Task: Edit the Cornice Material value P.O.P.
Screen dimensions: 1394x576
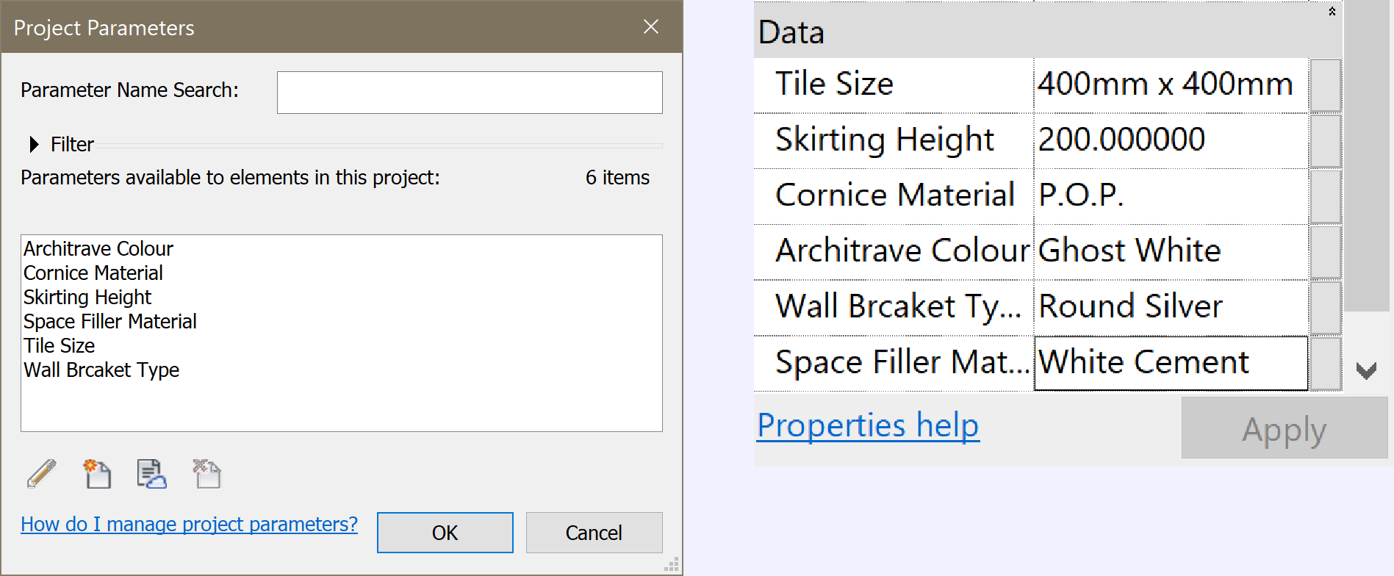Action: pyautogui.click(x=1171, y=196)
